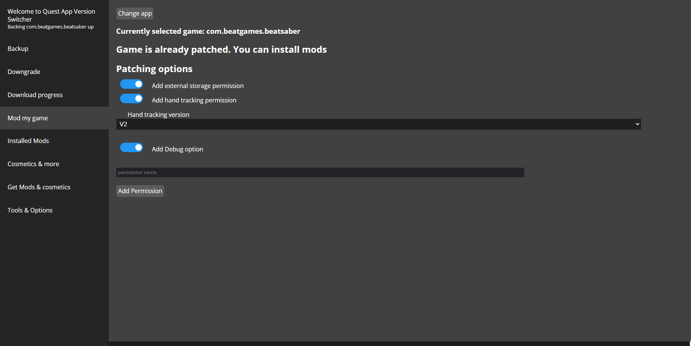Click the Add Permission button
691x346 pixels.
tap(140, 191)
